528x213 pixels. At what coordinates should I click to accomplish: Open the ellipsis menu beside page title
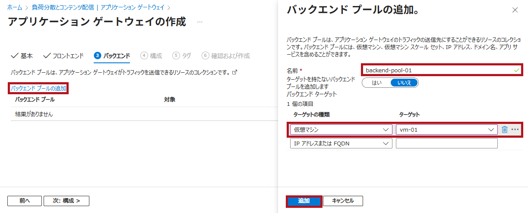(x=199, y=22)
